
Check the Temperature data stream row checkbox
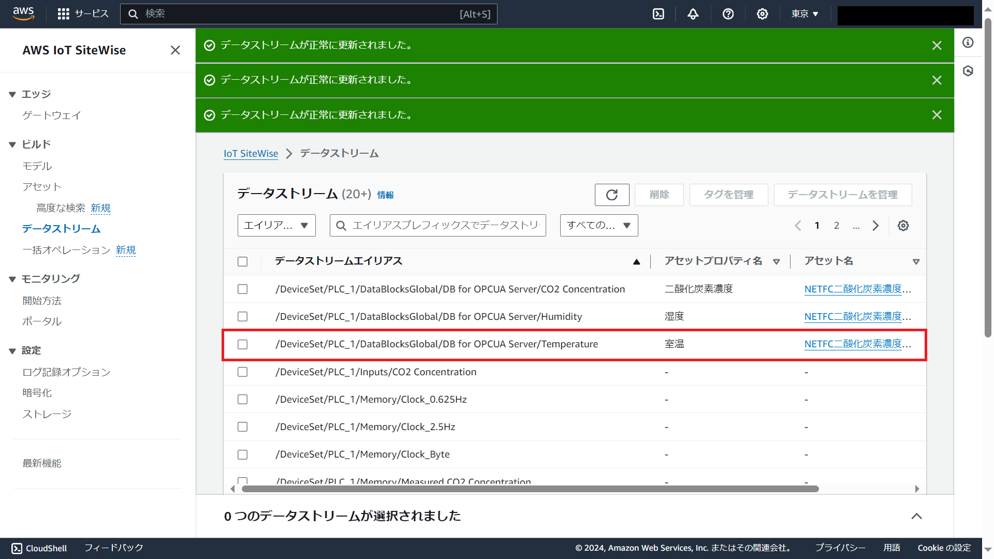coord(242,344)
